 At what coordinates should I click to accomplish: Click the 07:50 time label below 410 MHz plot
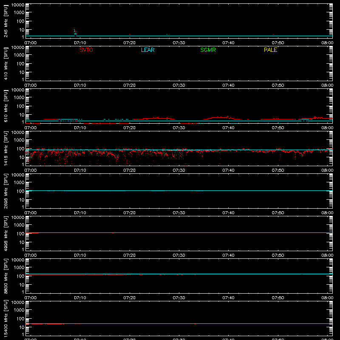[x=278, y=85]
